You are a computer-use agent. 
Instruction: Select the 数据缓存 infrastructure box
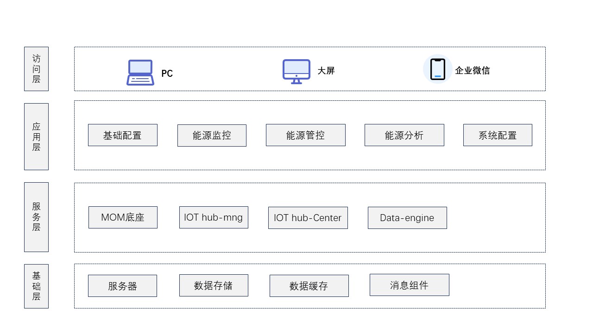309,286
